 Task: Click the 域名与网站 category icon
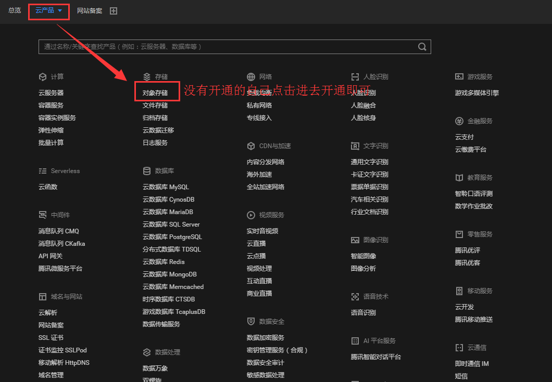pyautogui.click(x=43, y=297)
